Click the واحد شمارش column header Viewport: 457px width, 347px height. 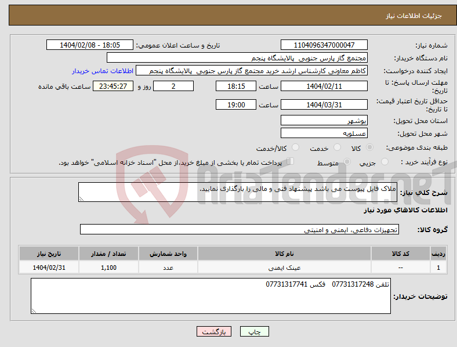pos(168,254)
